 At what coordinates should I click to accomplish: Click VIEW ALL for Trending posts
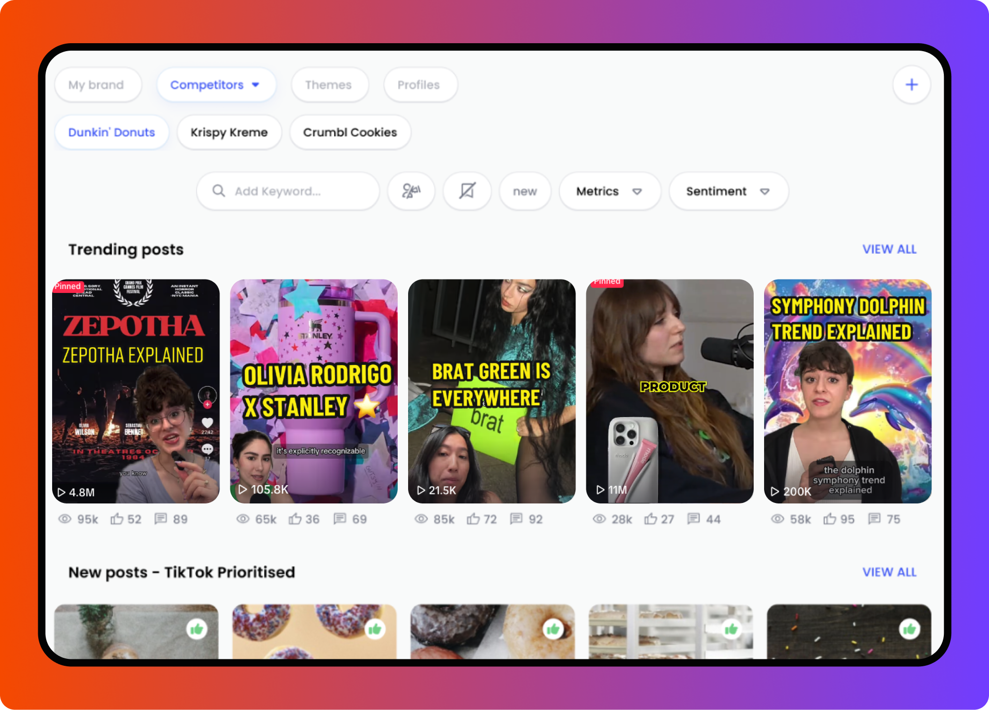pos(889,249)
